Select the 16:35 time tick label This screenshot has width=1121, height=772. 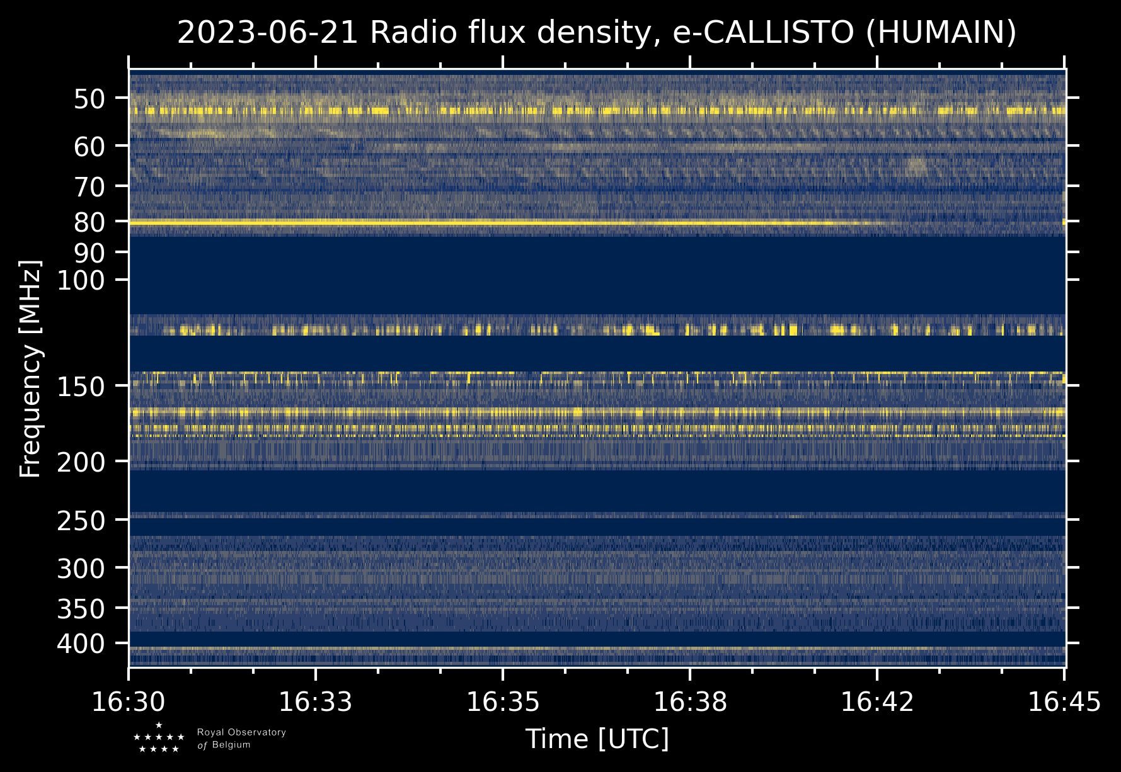(502, 702)
